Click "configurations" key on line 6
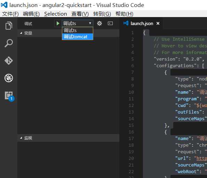The width and height of the screenshot is (207, 178). pos(175,66)
